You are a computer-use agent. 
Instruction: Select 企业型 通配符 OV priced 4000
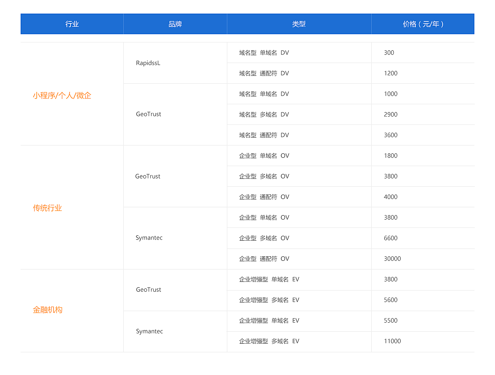click(264, 197)
